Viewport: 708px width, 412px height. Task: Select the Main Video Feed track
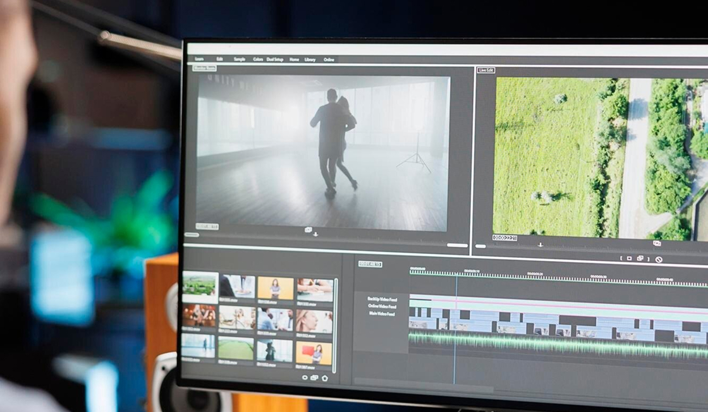[382, 314]
